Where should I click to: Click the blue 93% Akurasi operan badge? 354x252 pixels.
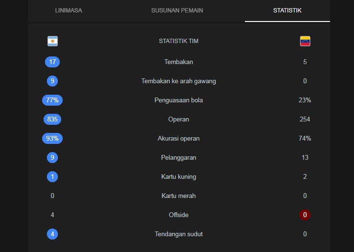click(x=52, y=138)
